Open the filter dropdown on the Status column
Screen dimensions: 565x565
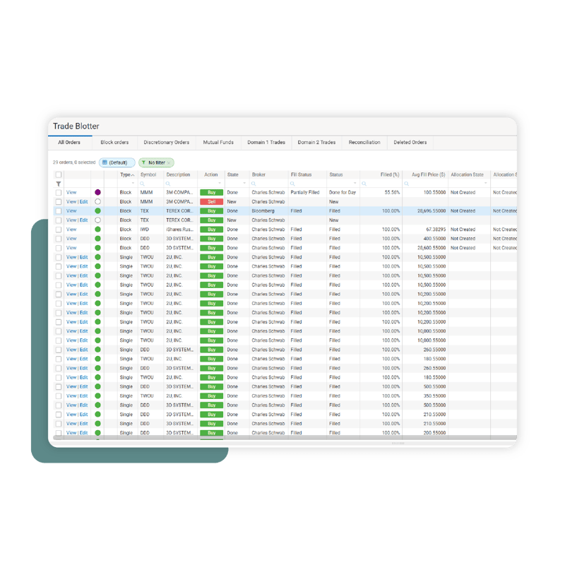pos(355,182)
